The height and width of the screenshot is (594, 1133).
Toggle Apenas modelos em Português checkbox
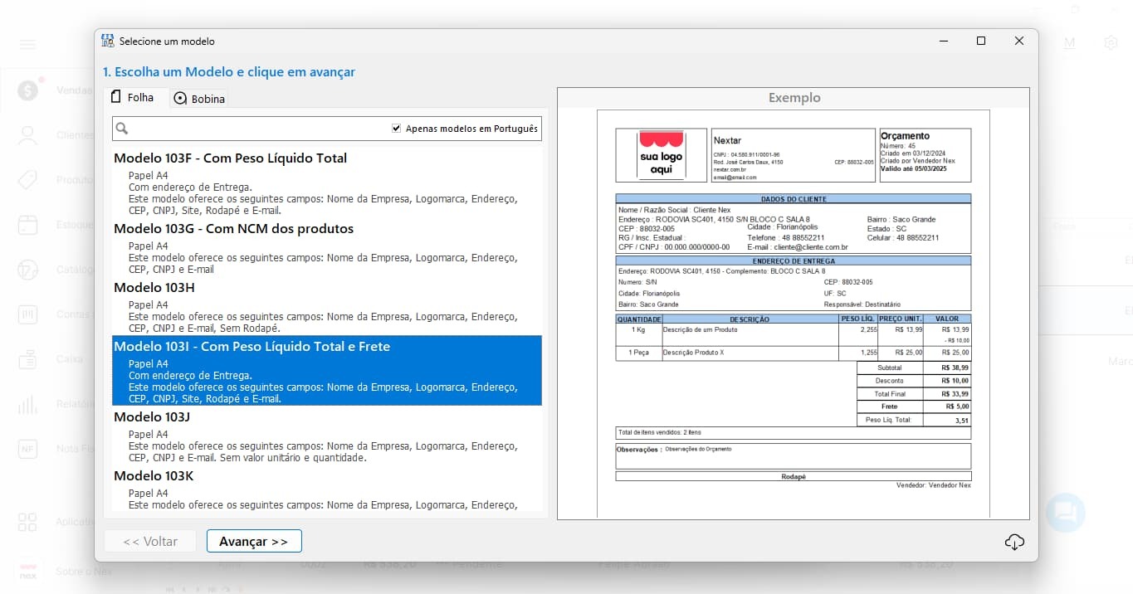pyautogui.click(x=397, y=129)
